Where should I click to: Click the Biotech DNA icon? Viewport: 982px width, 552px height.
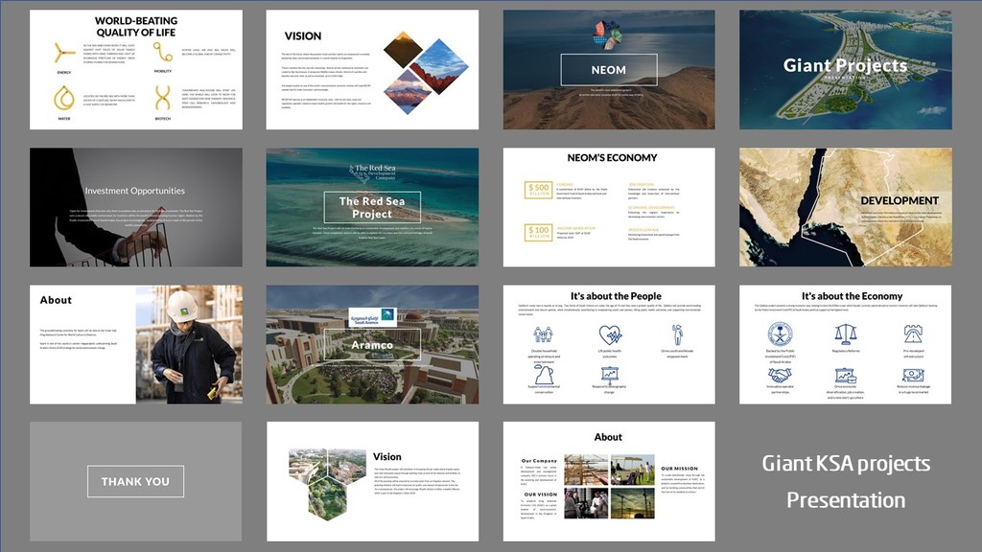tap(163, 99)
